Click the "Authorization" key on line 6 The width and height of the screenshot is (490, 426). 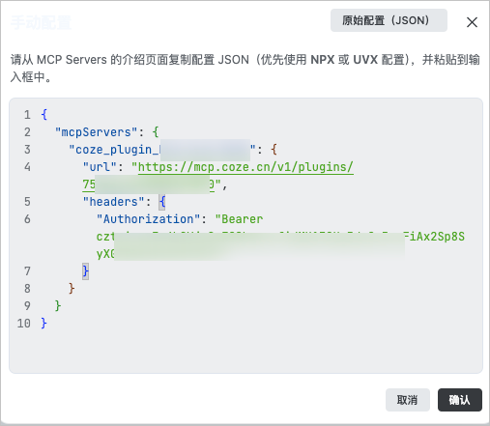(148, 219)
